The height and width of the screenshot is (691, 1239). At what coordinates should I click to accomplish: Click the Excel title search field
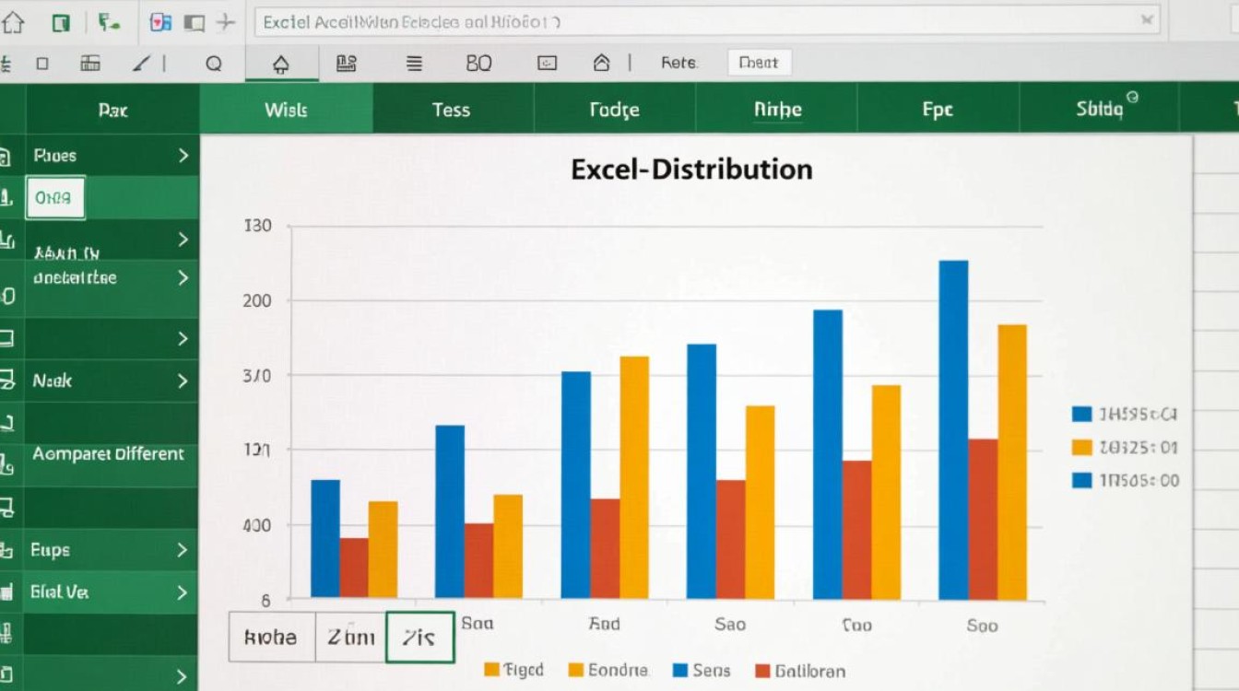coord(707,22)
